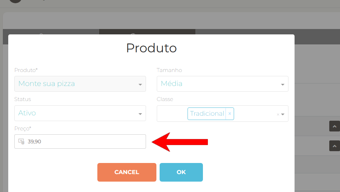Click the upper dark chevron-up button at right

coord(335,126)
